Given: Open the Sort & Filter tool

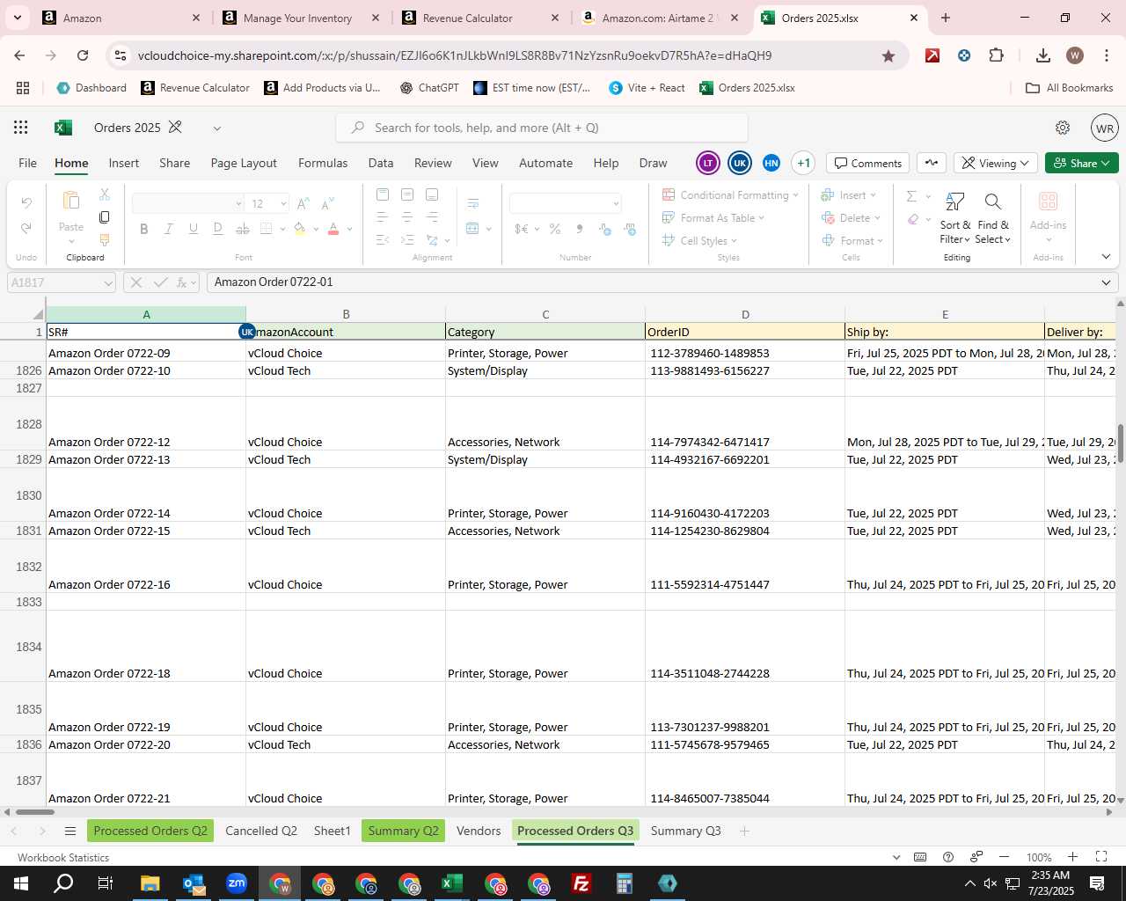Looking at the screenshot, I should (955, 218).
